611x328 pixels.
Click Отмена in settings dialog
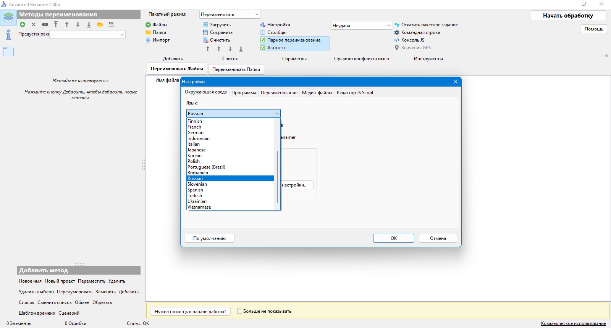click(x=438, y=238)
